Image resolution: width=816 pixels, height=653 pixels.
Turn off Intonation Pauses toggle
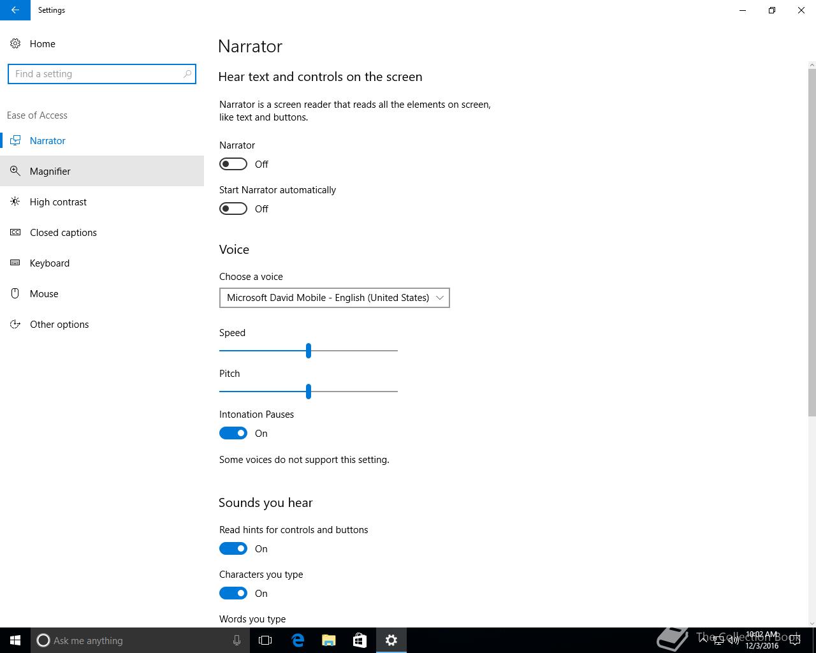(233, 433)
